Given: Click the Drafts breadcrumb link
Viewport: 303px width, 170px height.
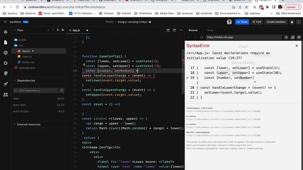Looking at the screenshot, I should (109, 22).
